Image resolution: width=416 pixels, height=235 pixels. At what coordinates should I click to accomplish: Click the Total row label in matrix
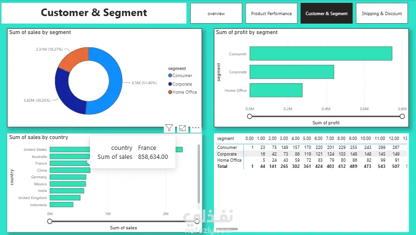point(222,166)
